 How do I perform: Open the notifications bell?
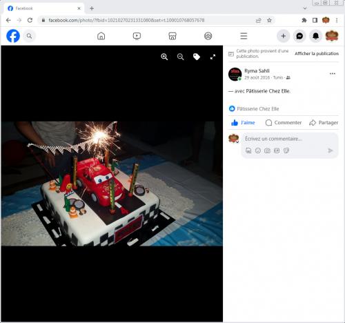[315, 36]
